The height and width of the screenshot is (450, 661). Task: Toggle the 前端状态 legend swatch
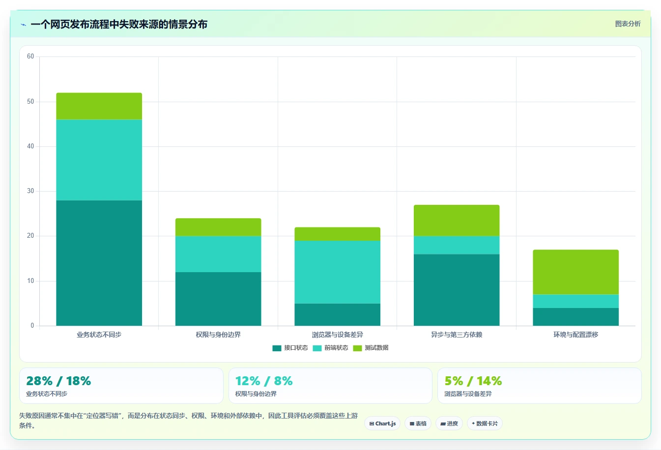tap(317, 348)
